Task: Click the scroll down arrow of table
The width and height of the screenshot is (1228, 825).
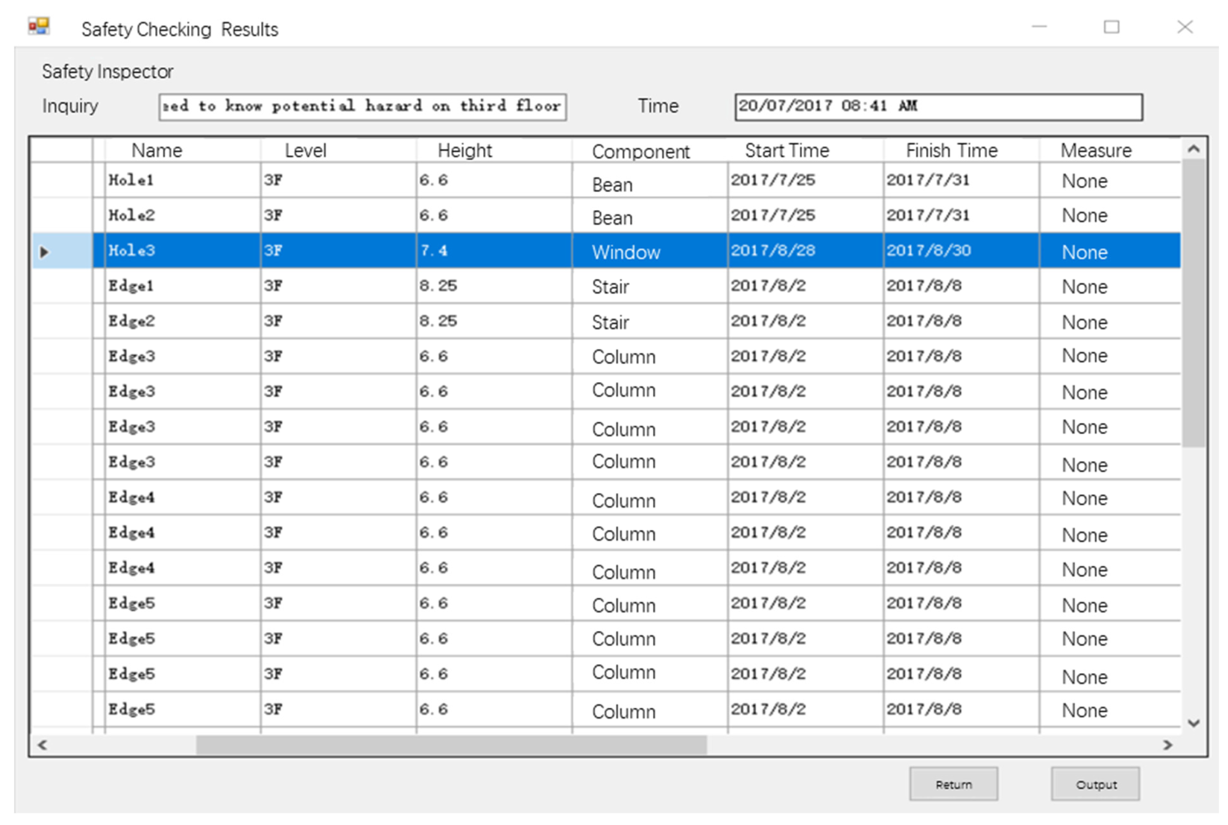Action: click(1193, 724)
